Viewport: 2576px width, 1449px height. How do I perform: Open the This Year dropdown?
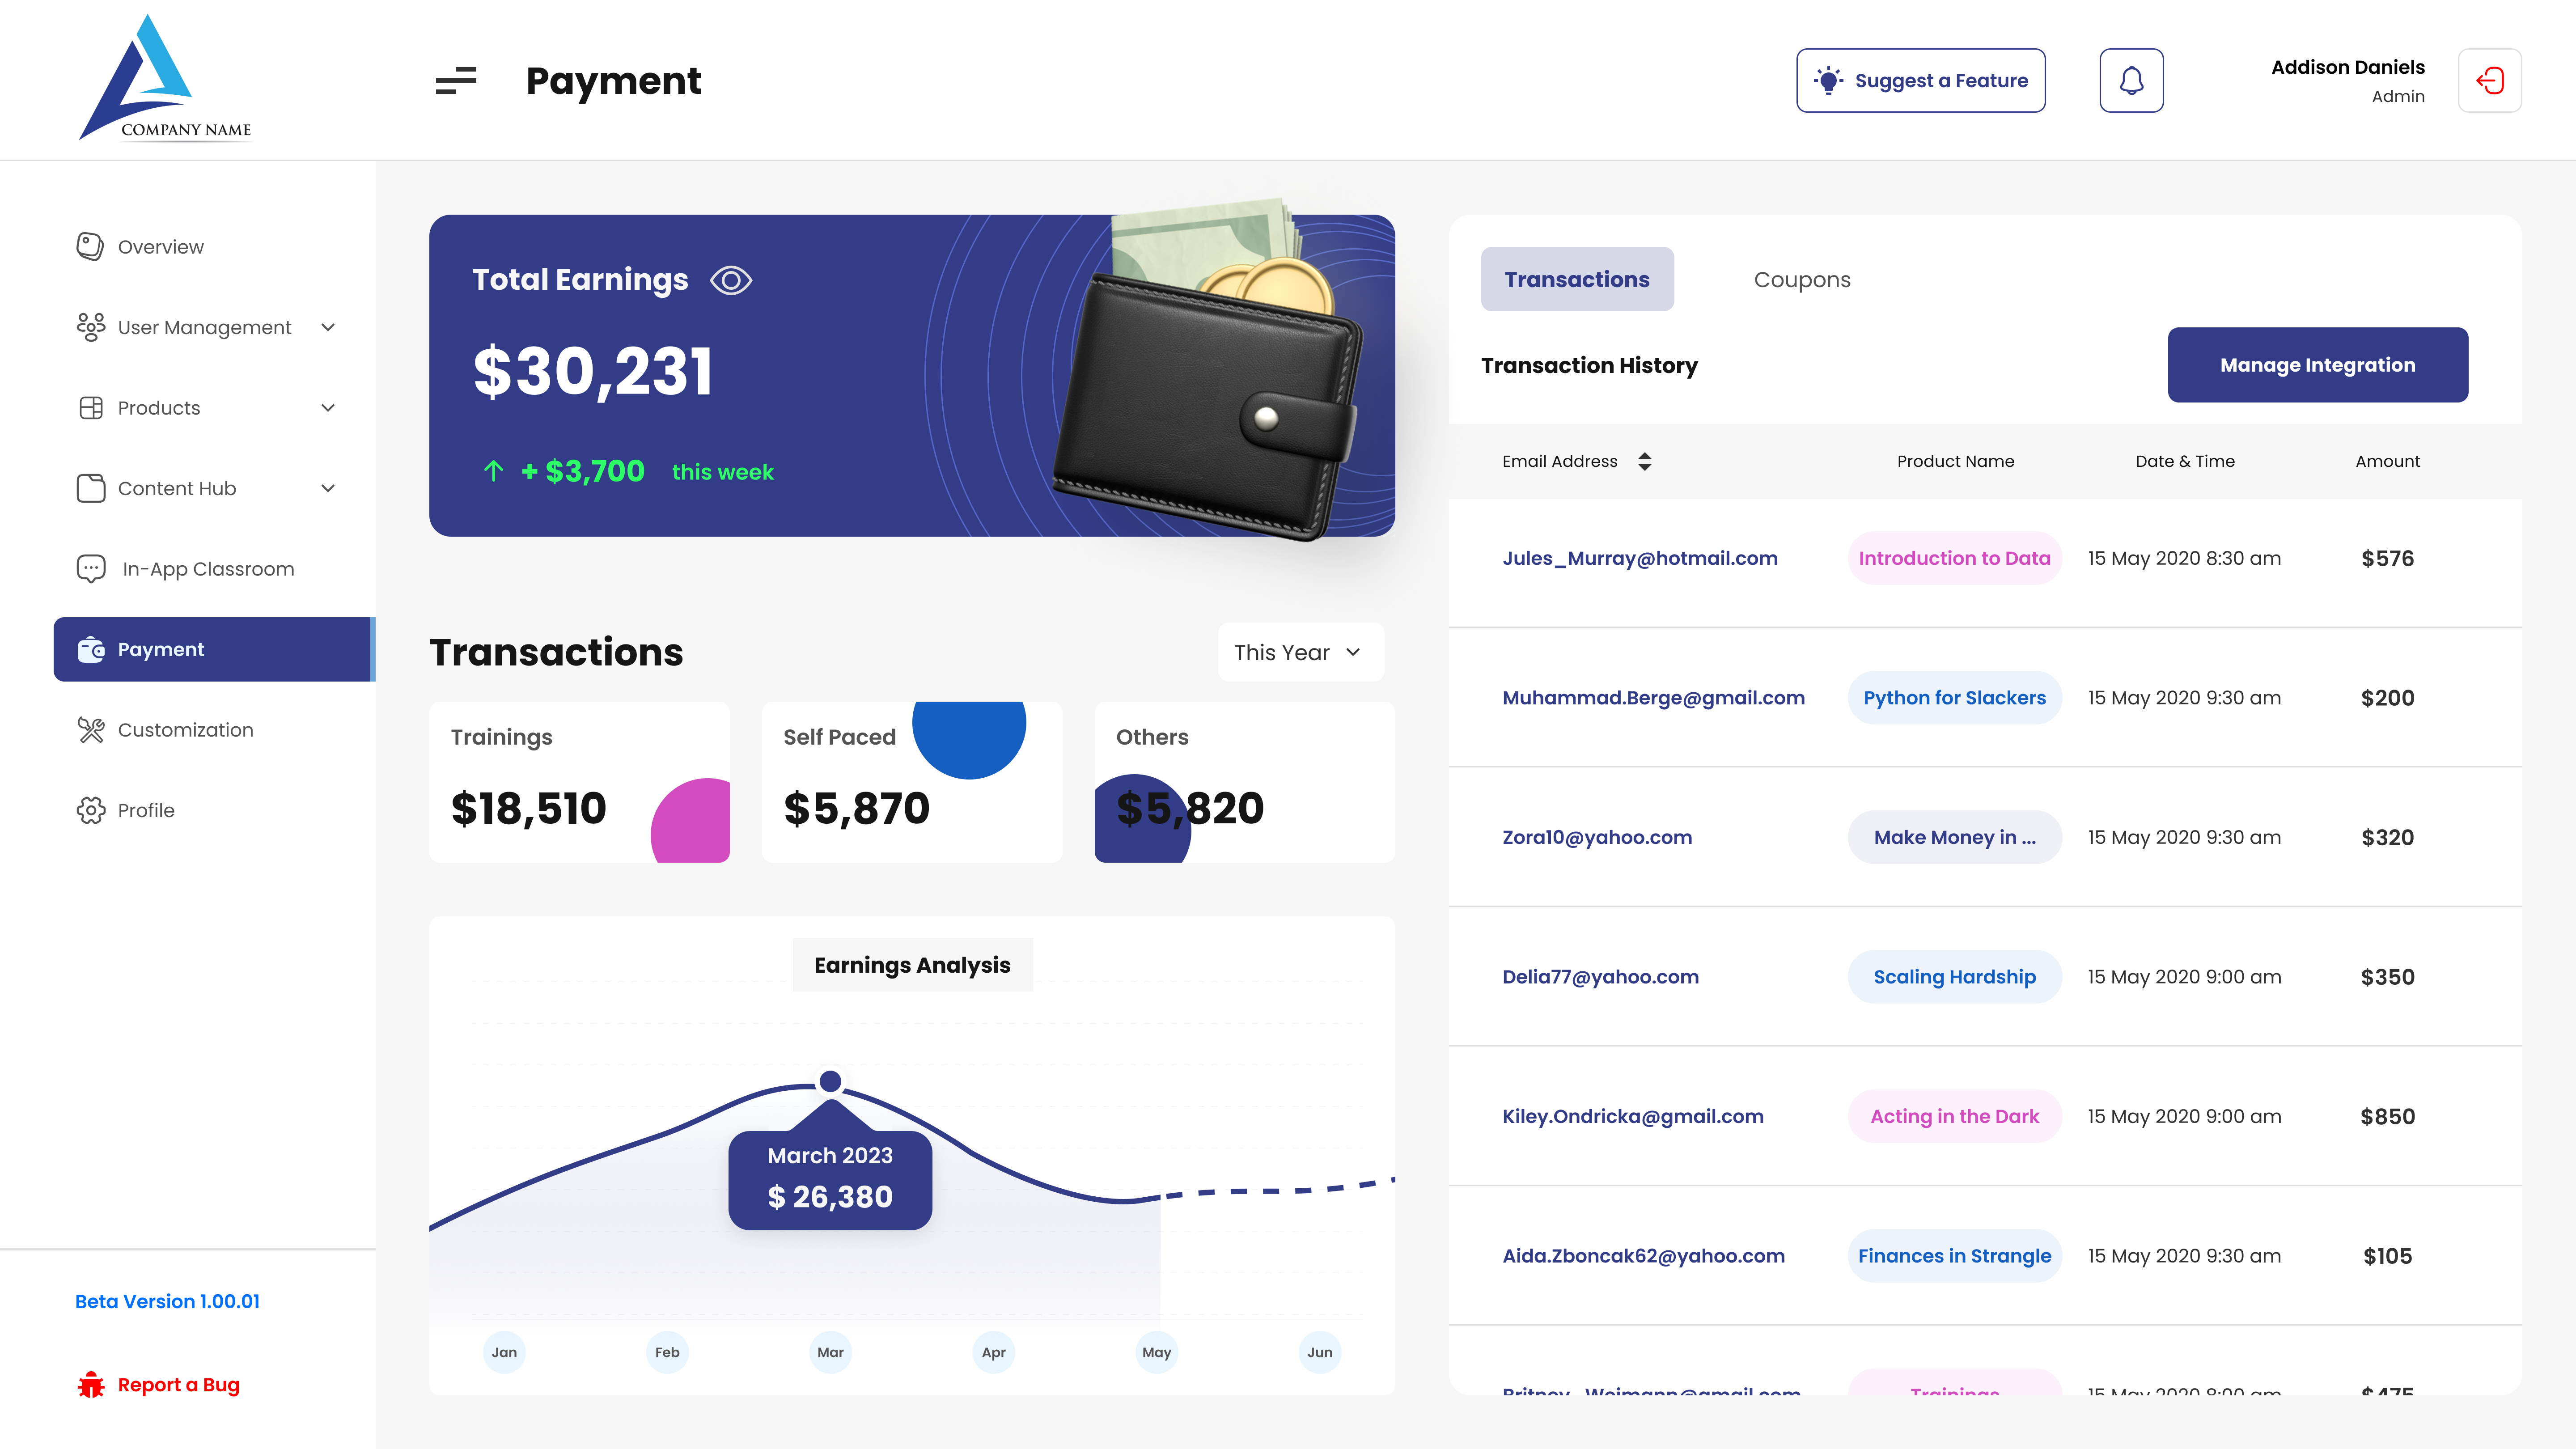click(1300, 652)
